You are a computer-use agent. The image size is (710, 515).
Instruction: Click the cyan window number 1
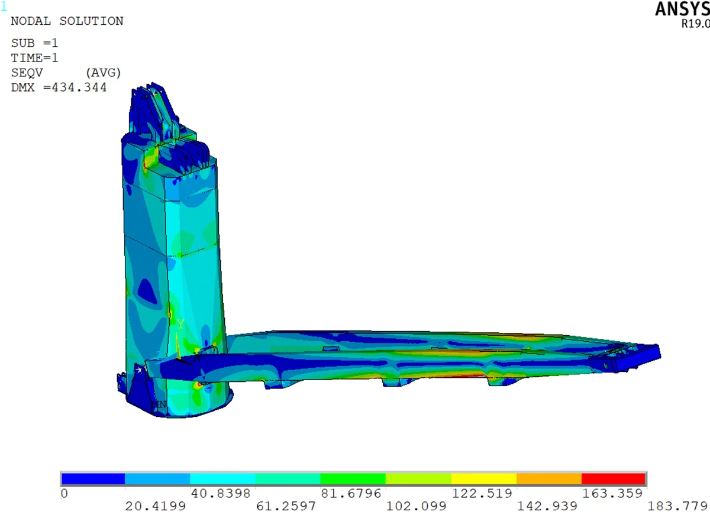(4, 8)
